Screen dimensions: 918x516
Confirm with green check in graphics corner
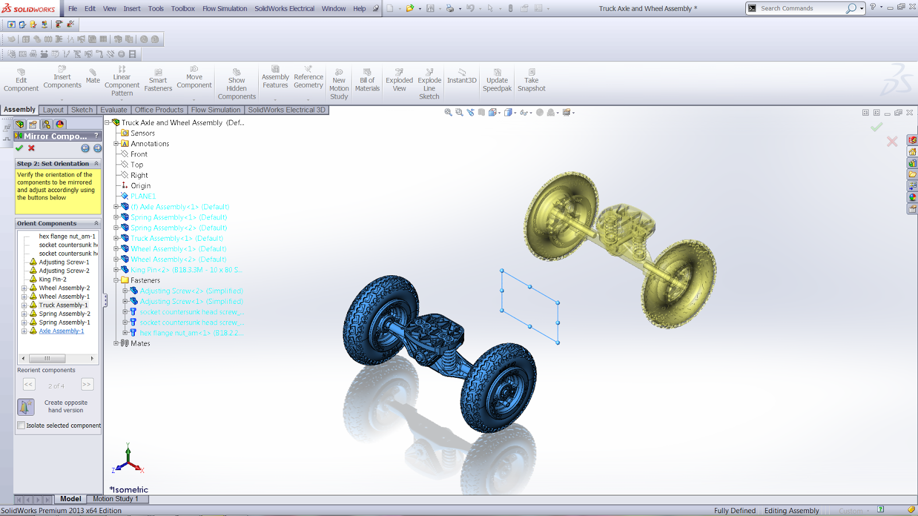coord(876,127)
